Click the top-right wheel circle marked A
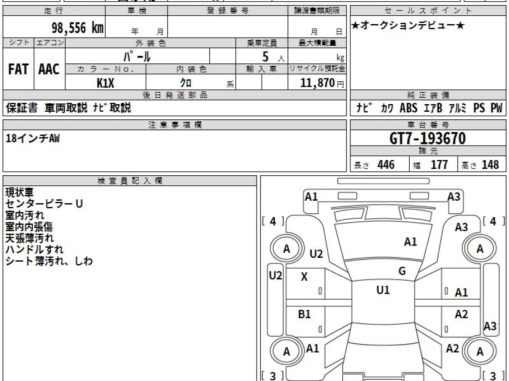This screenshot has width=509, height=381. (480, 249)
